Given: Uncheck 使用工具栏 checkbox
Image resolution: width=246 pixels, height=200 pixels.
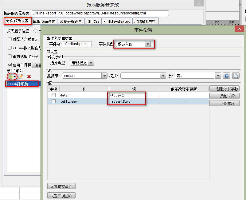Looking at the screenshot, I should click(10, 65).
